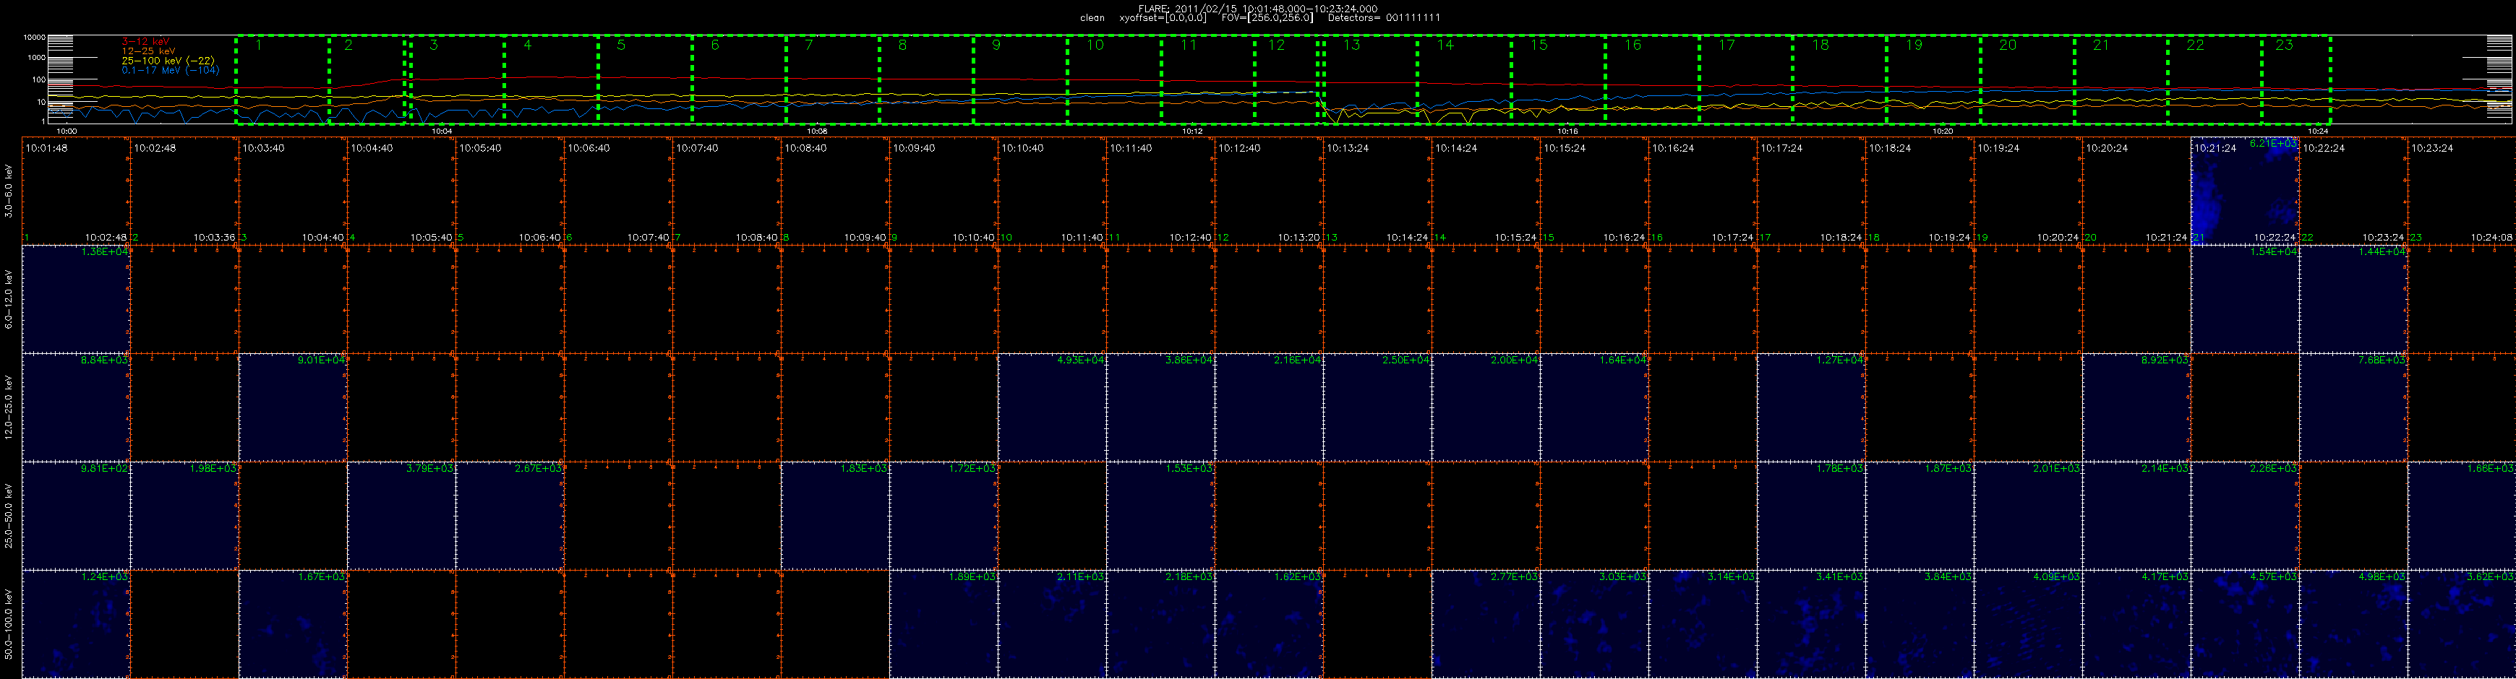Open the 50.0-100.0 keV image at 10:17:24
This screenshot has width=2516, height=679.
click(1811, 624)
